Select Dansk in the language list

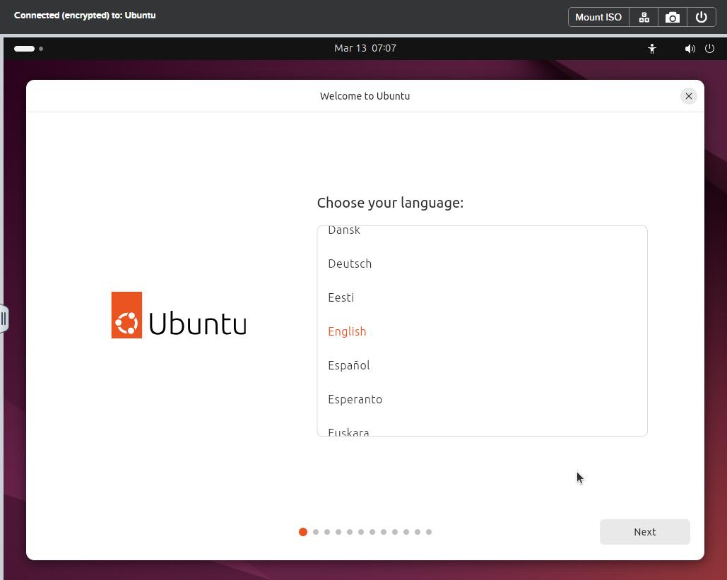click(x=482, y=231)
